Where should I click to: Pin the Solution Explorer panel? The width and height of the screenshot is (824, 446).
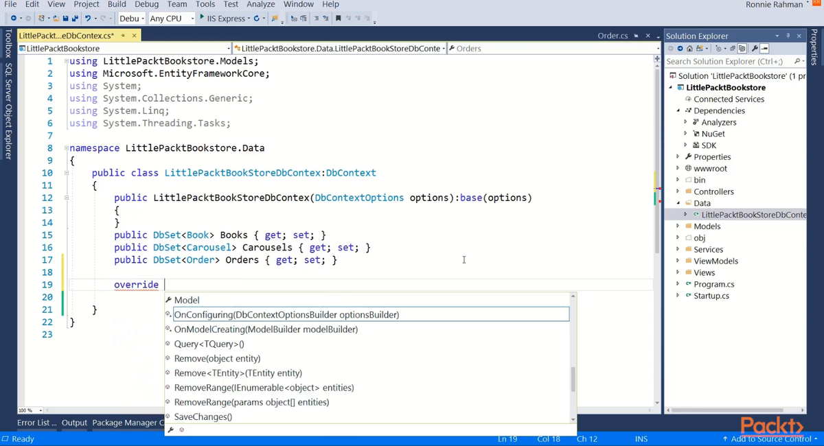[788, 36]
